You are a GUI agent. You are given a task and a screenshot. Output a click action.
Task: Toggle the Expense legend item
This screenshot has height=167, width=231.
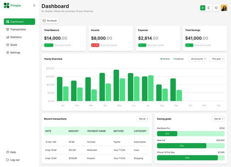[178, 59]
